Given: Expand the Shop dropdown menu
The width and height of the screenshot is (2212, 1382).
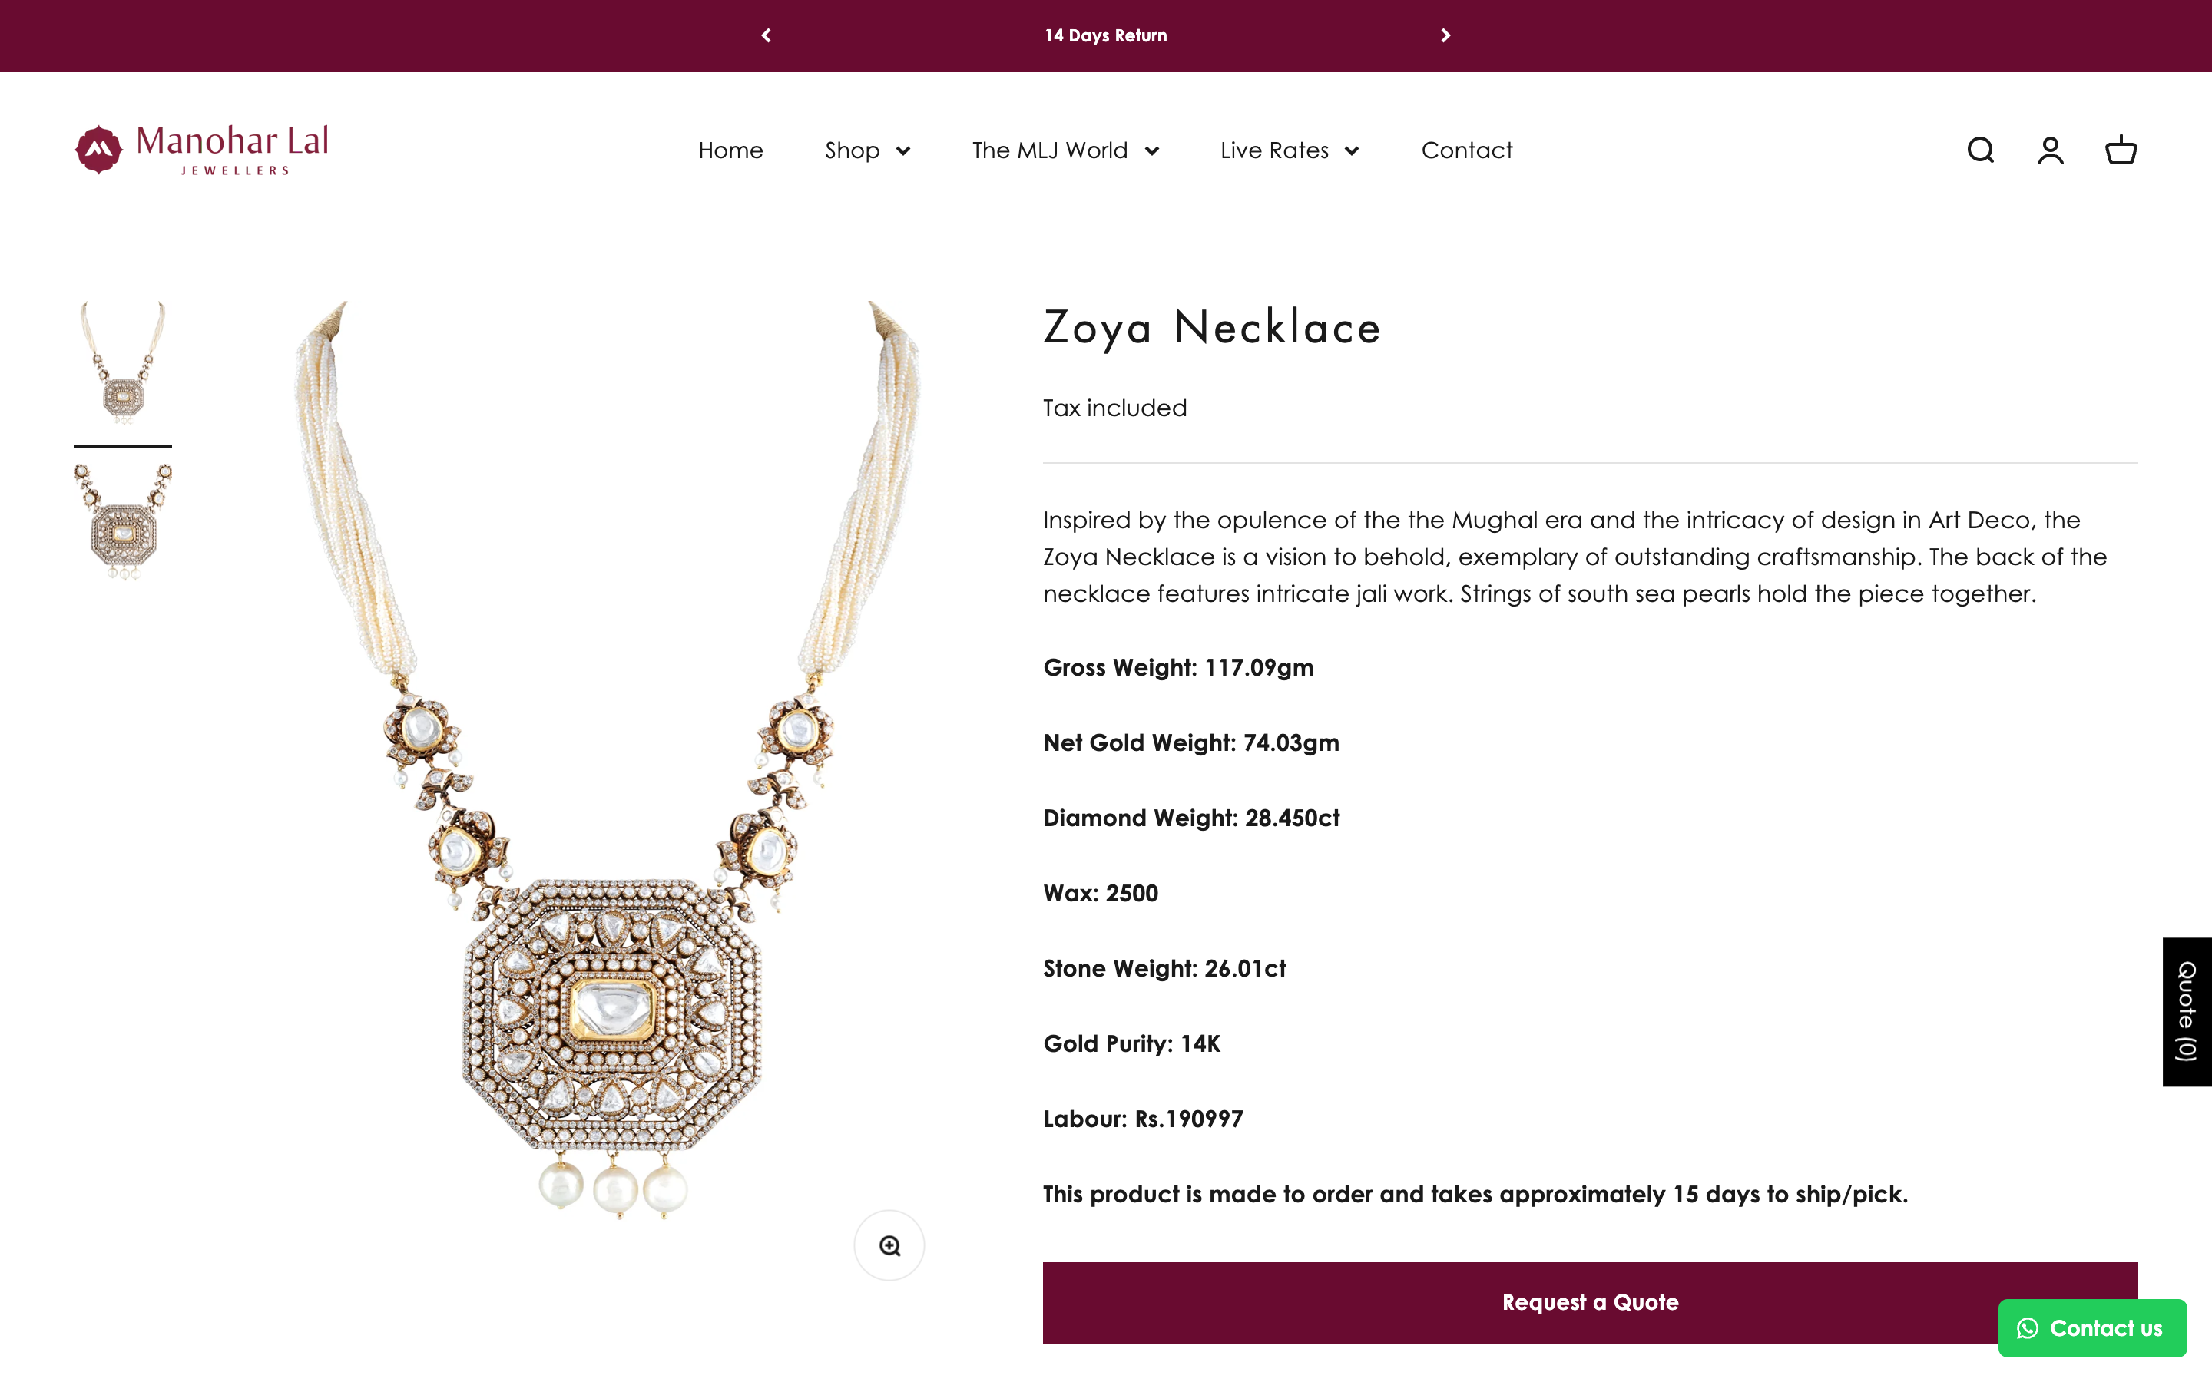Looking at the screenshot, I should point(866,150).
